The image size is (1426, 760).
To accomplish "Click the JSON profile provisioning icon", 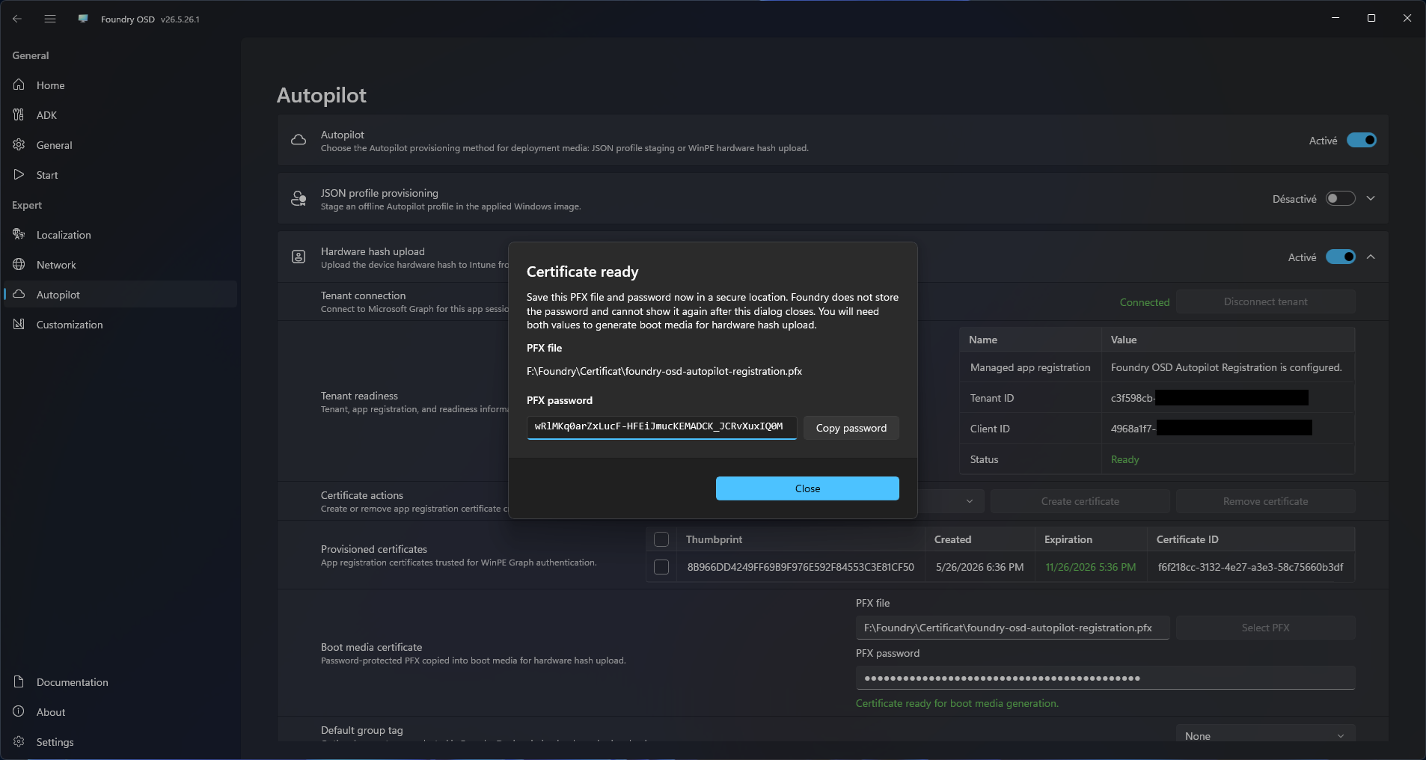I will pyautogui.click(x=299, y=199).
